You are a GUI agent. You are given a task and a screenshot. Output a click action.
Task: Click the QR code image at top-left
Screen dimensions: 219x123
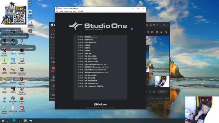click(x=19, y=18)
